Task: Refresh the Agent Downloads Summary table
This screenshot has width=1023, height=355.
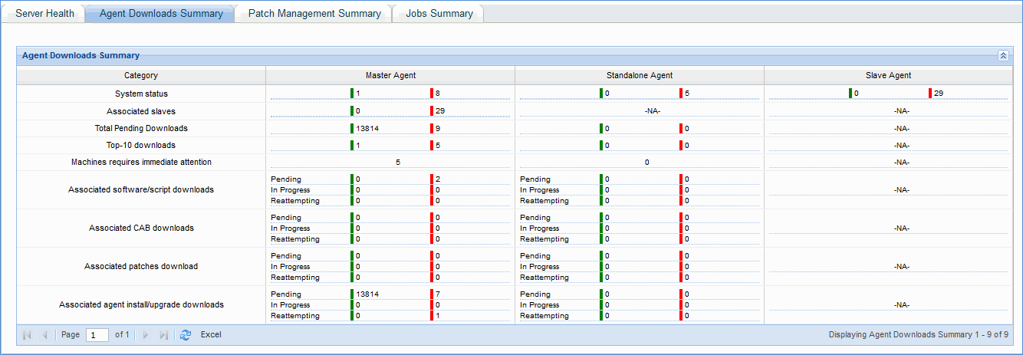Action: pos(185,335)
